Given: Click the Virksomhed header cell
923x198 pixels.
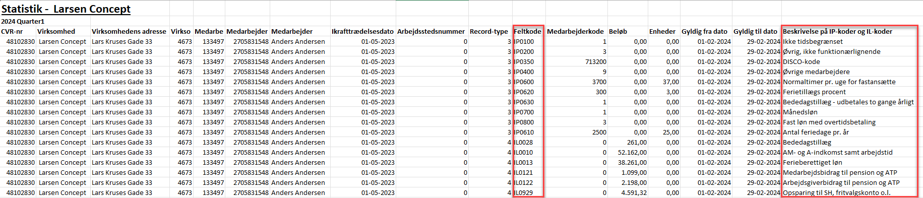Looking at the screenshot, I should click(x=56, y=31).
